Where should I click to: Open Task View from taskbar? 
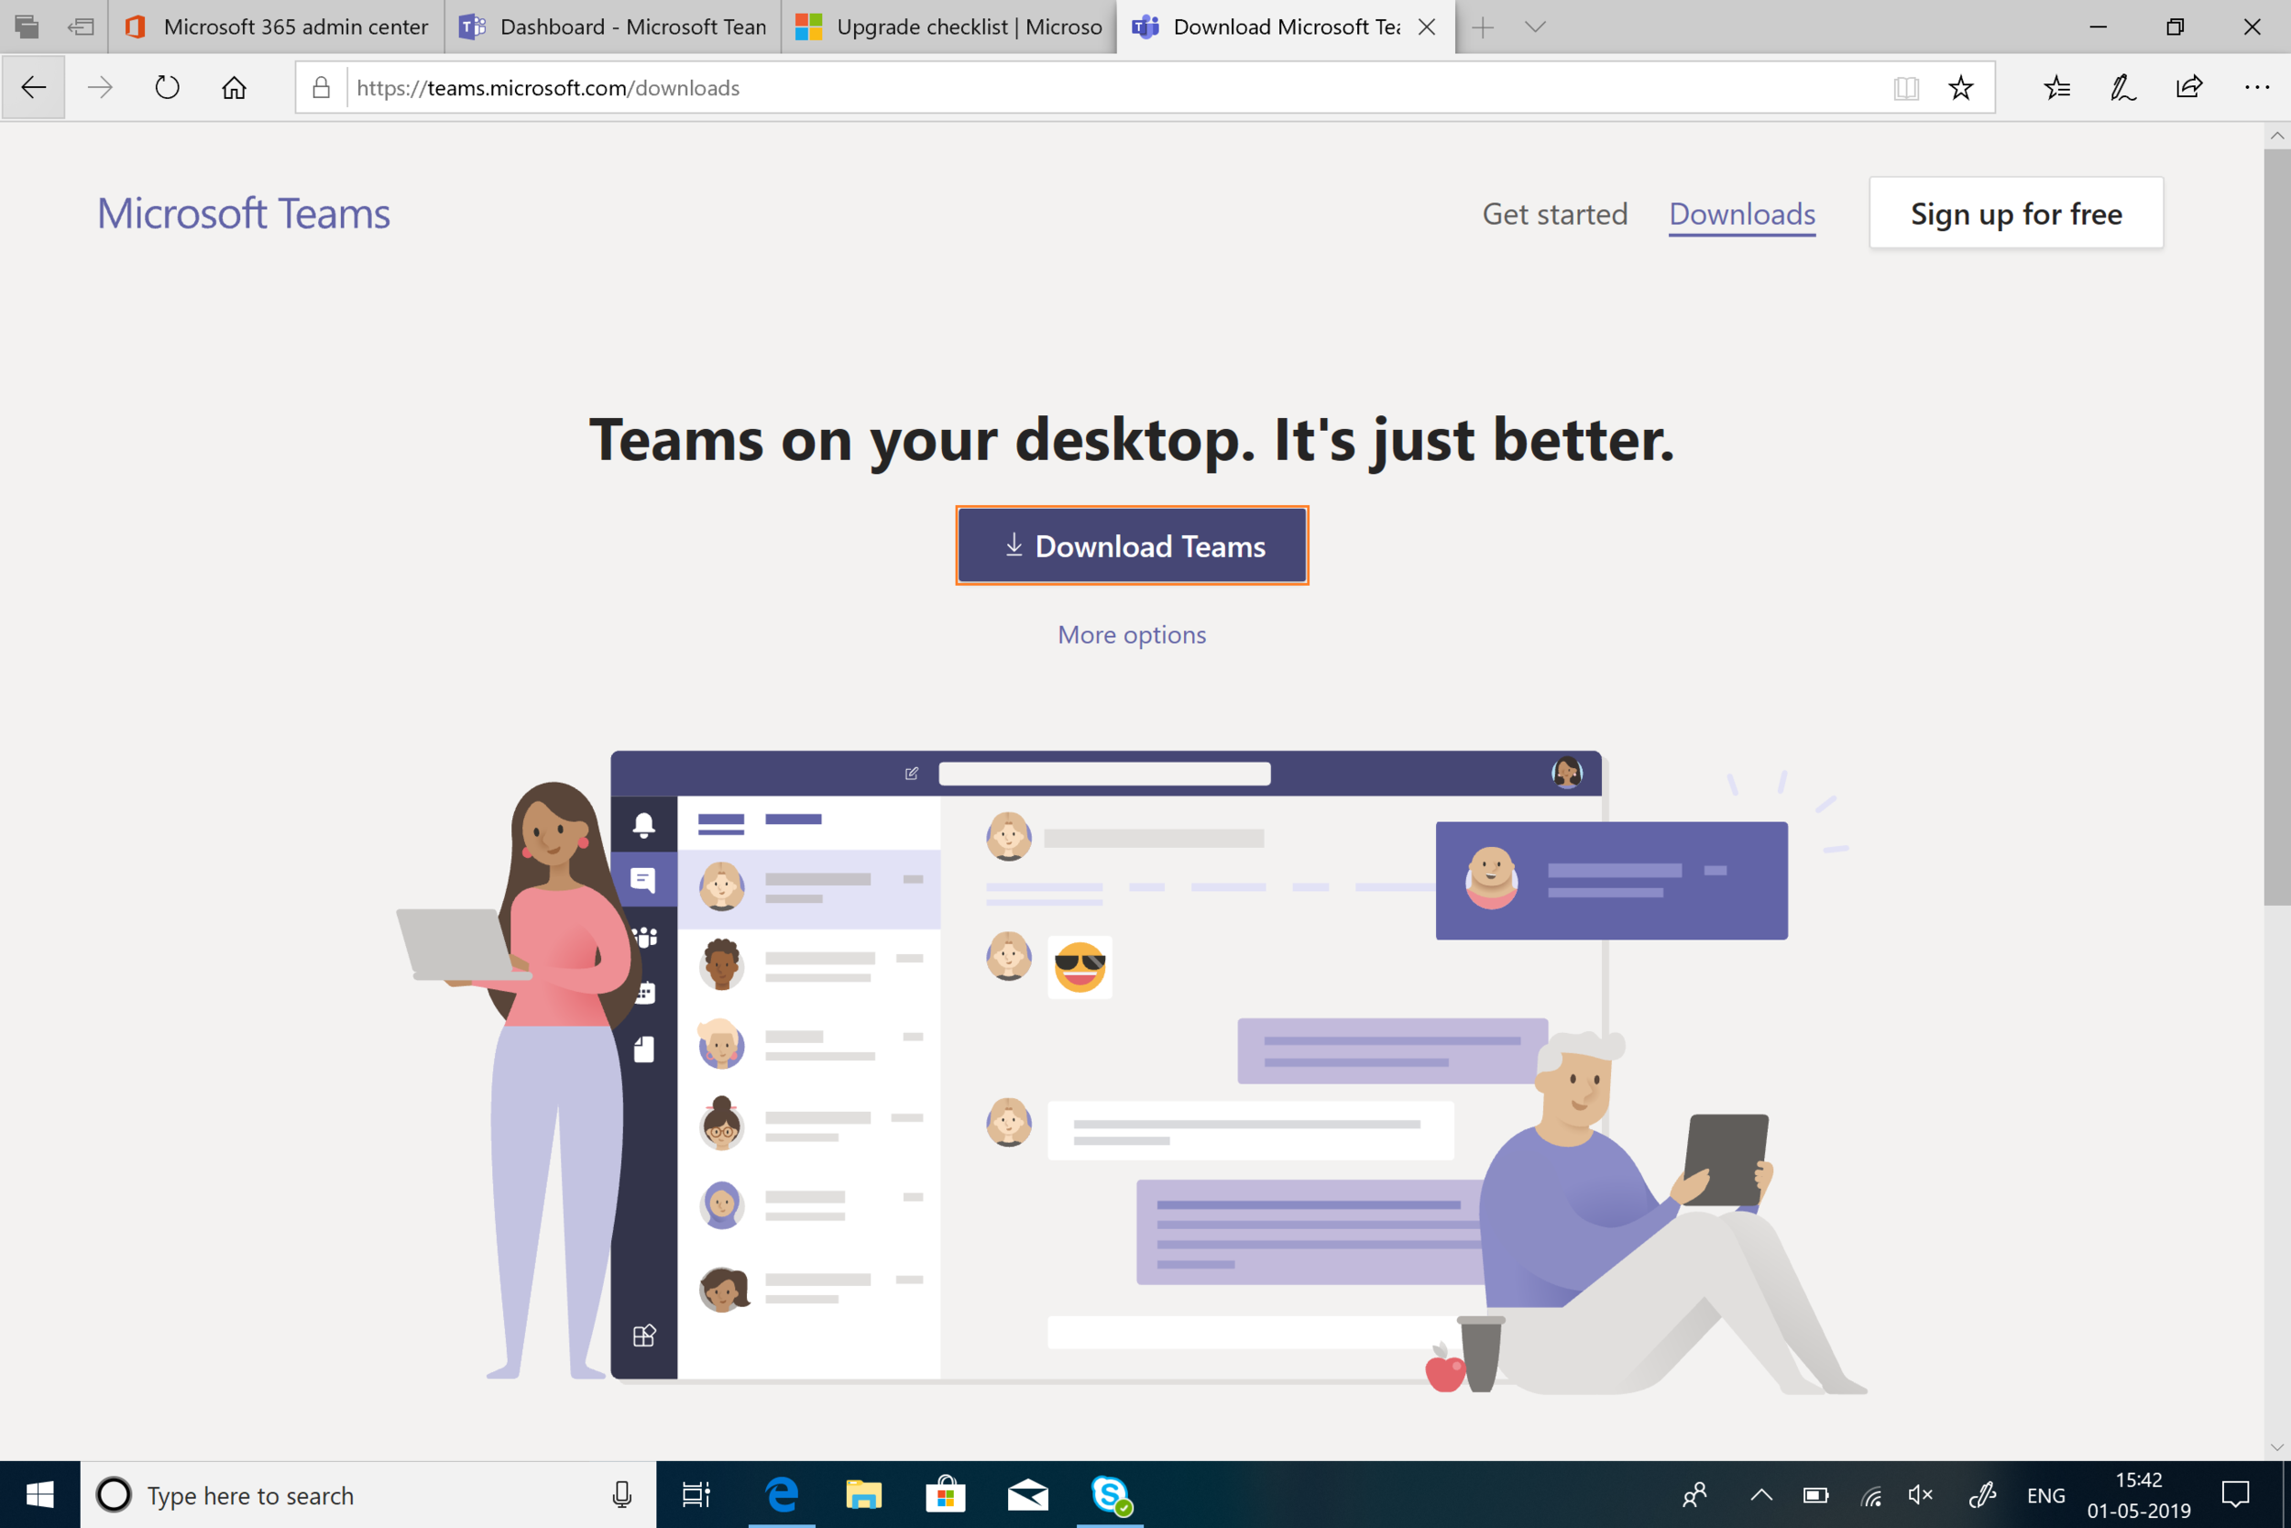pos(696,1495)
